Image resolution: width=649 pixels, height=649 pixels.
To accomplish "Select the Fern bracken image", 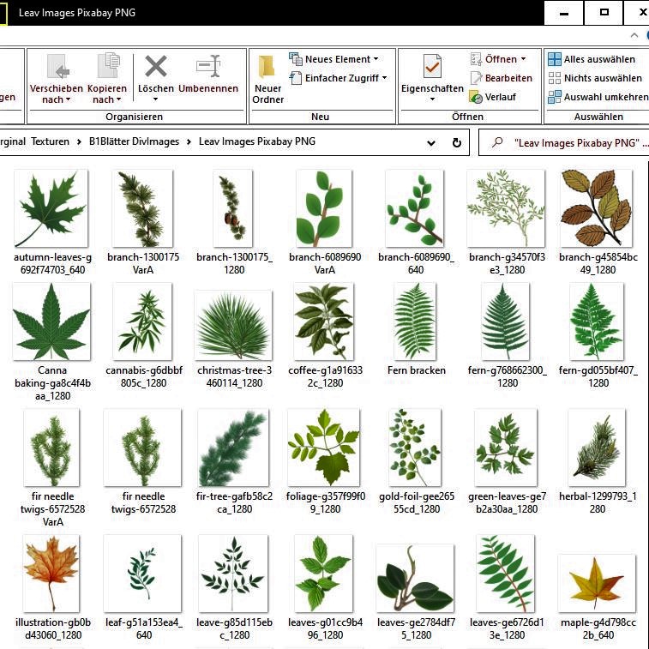I will point(415,321).
